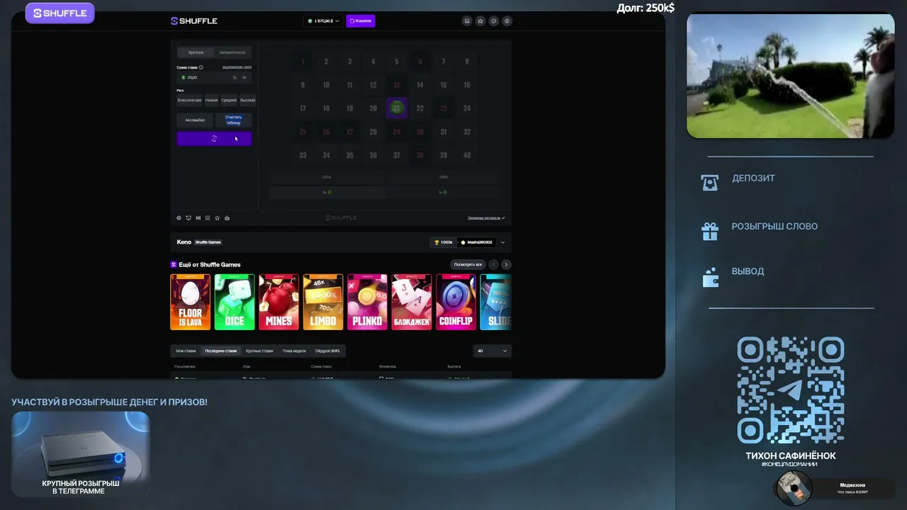Toggle Keno number 28
The width and height of the screenshot is (907, 510).
point(373,132)
